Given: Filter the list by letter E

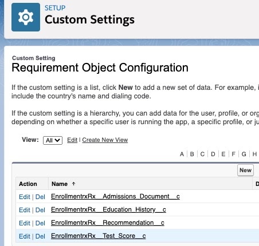Looking at the screenshot, I should coord(223,154).
